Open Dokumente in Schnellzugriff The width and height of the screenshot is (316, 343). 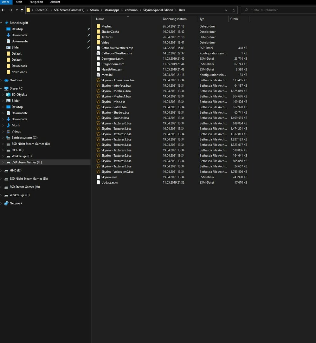(x=20, y=41)
